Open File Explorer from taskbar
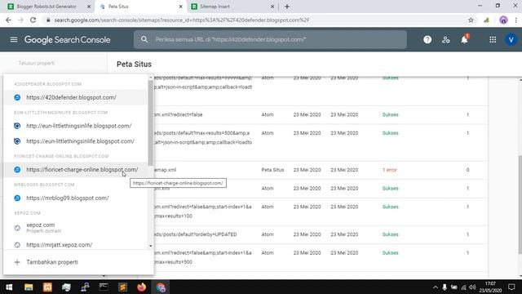This screenshot has height=294, width=522. [29, 287]
